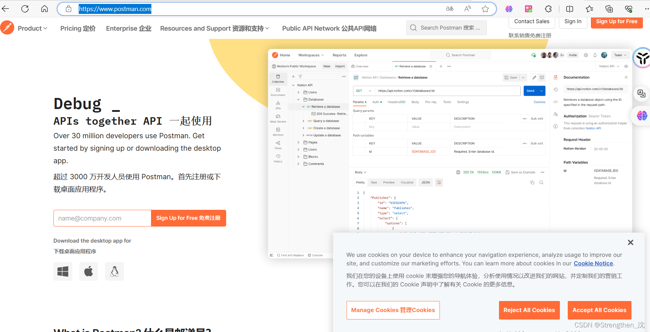Open the Pricing page
Screen dimensions: 650x332
pyautogui.click(x=78, y=28)
